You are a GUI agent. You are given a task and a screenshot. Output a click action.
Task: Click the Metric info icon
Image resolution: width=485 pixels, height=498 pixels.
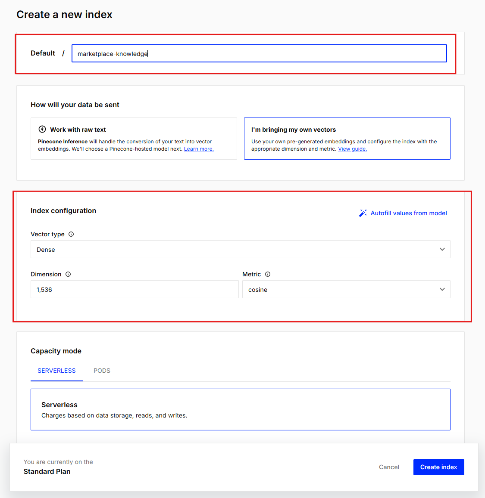pyautogui.click(x=268, y=274)
